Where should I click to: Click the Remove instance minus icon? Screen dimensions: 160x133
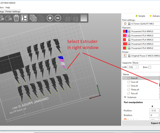(58, 18)
